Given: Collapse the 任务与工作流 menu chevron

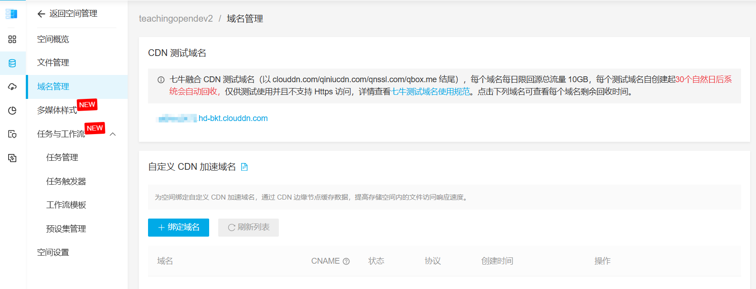Looking at the screenshot, I should 113,134.
